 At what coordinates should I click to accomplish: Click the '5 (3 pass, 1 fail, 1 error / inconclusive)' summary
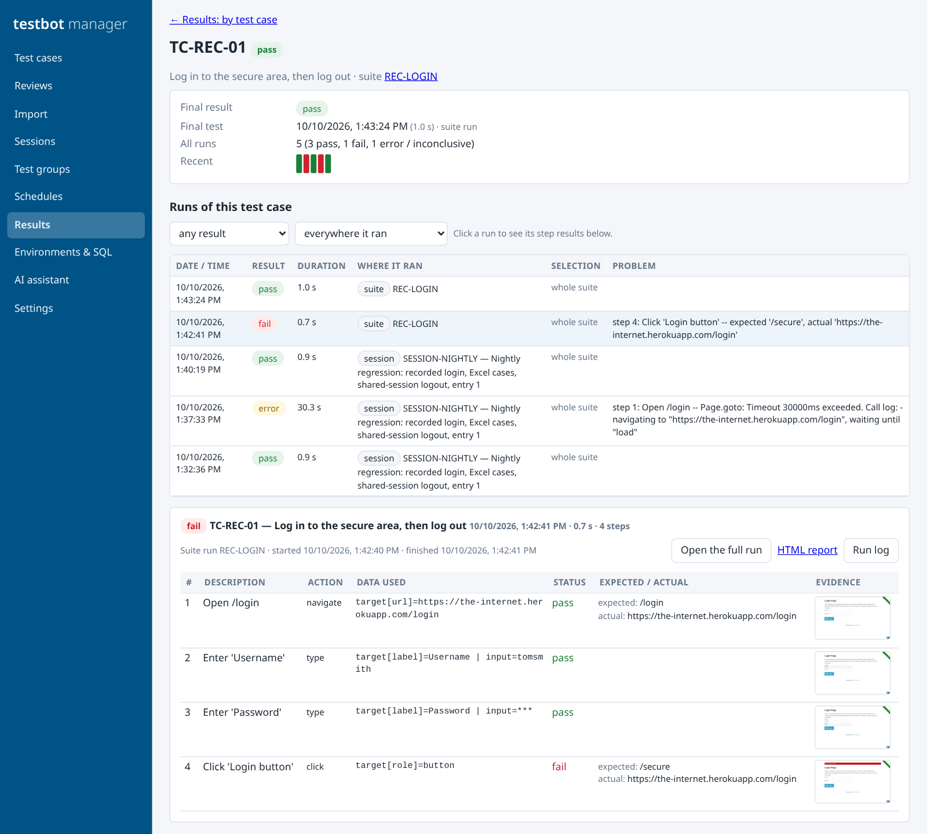click(385, 144)
